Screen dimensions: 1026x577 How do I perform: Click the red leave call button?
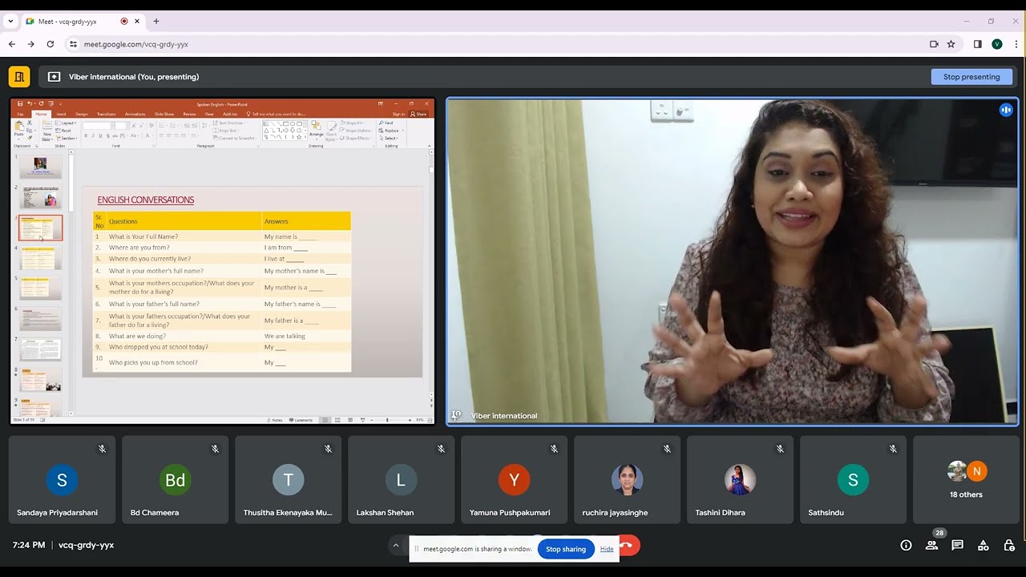[x=628, y=546]
